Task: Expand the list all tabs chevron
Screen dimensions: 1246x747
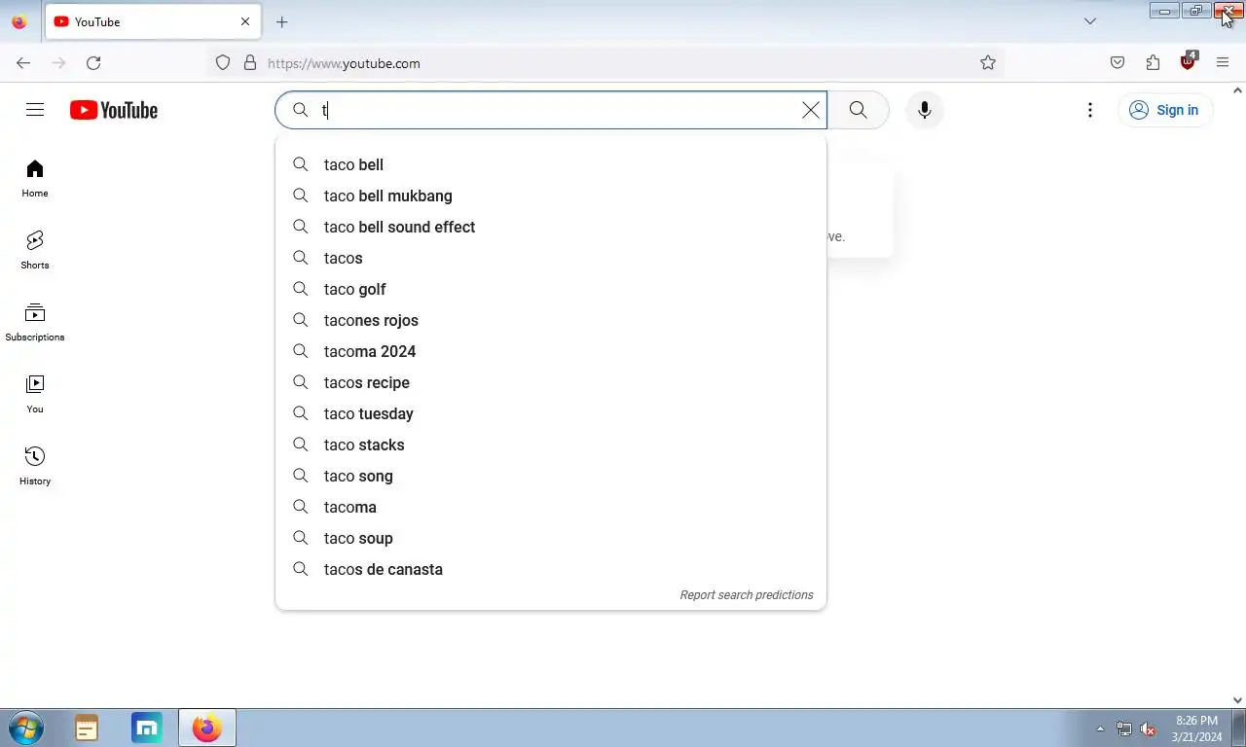Action: [x=1090, y=21]
